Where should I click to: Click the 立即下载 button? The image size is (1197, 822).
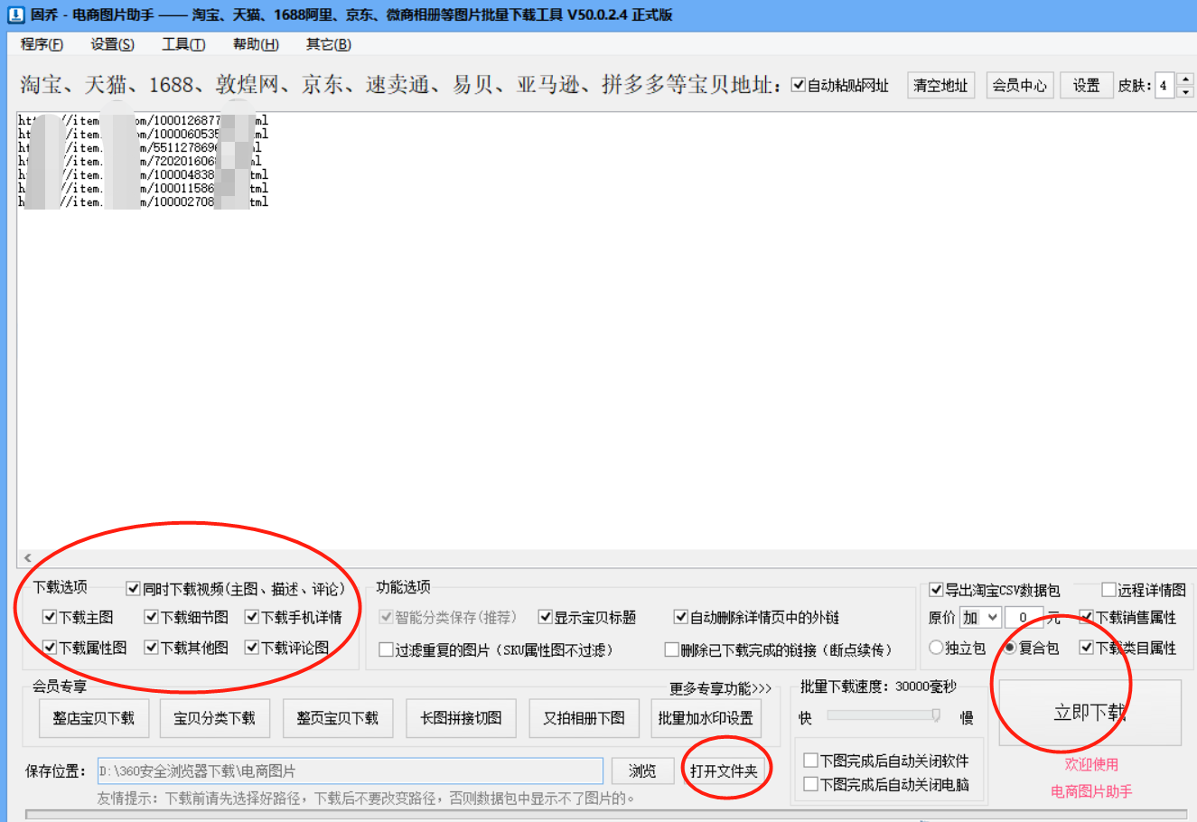pyautogui.click(x=1089, y=713)
